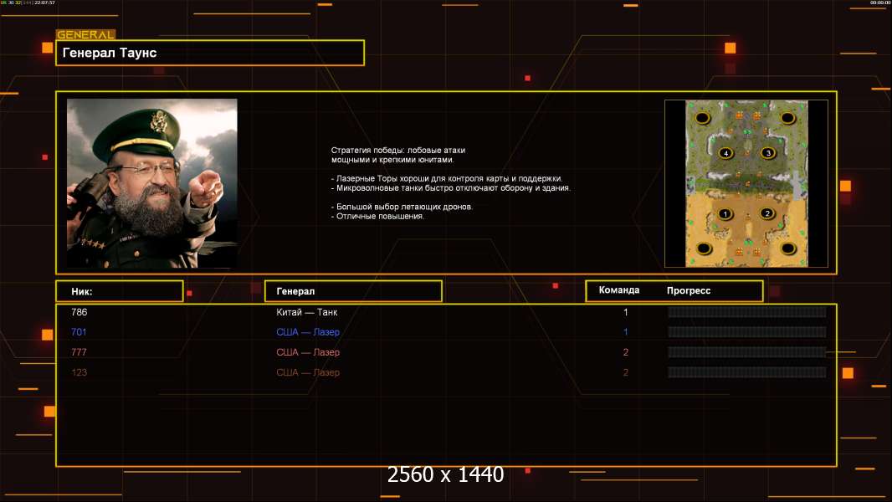This screenshot has width=892, height=502.
Task: Select player nickname 786
Action: 79,312
